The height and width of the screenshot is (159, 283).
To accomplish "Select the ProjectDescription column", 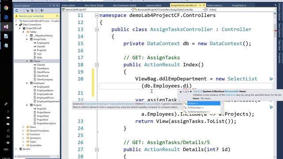I will (46, 123).
